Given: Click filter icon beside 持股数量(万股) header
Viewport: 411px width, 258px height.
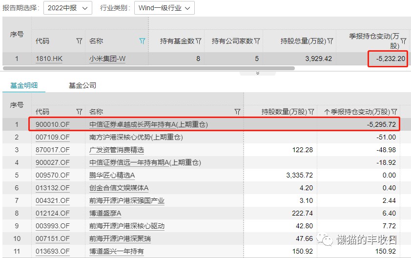Looking at the screenshot, I should (x=310, y=112).
